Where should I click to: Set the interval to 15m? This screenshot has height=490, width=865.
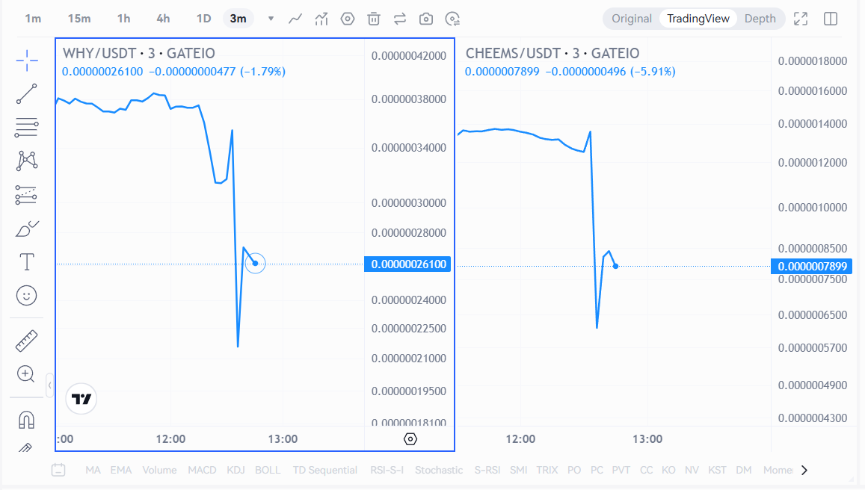(79, 19)
